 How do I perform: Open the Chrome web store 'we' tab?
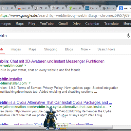[24, 8]
